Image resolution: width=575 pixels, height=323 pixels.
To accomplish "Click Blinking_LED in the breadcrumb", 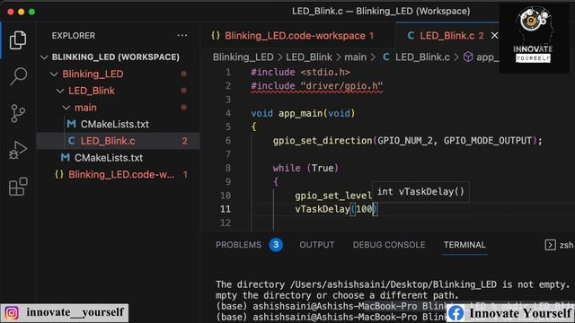I will click(x=243, y=57).
